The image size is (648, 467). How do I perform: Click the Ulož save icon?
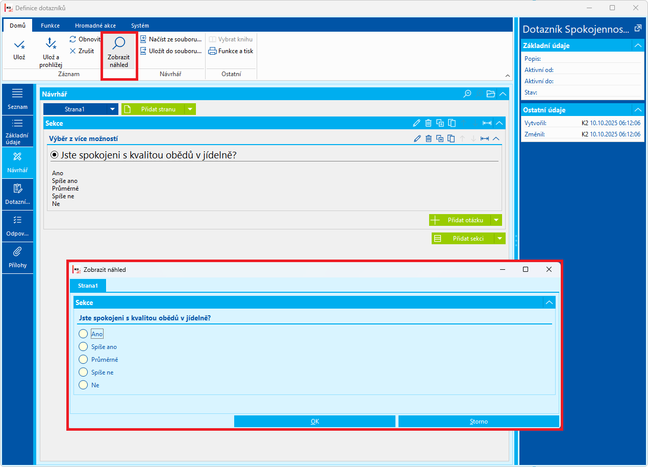click(x=19, y=44)
